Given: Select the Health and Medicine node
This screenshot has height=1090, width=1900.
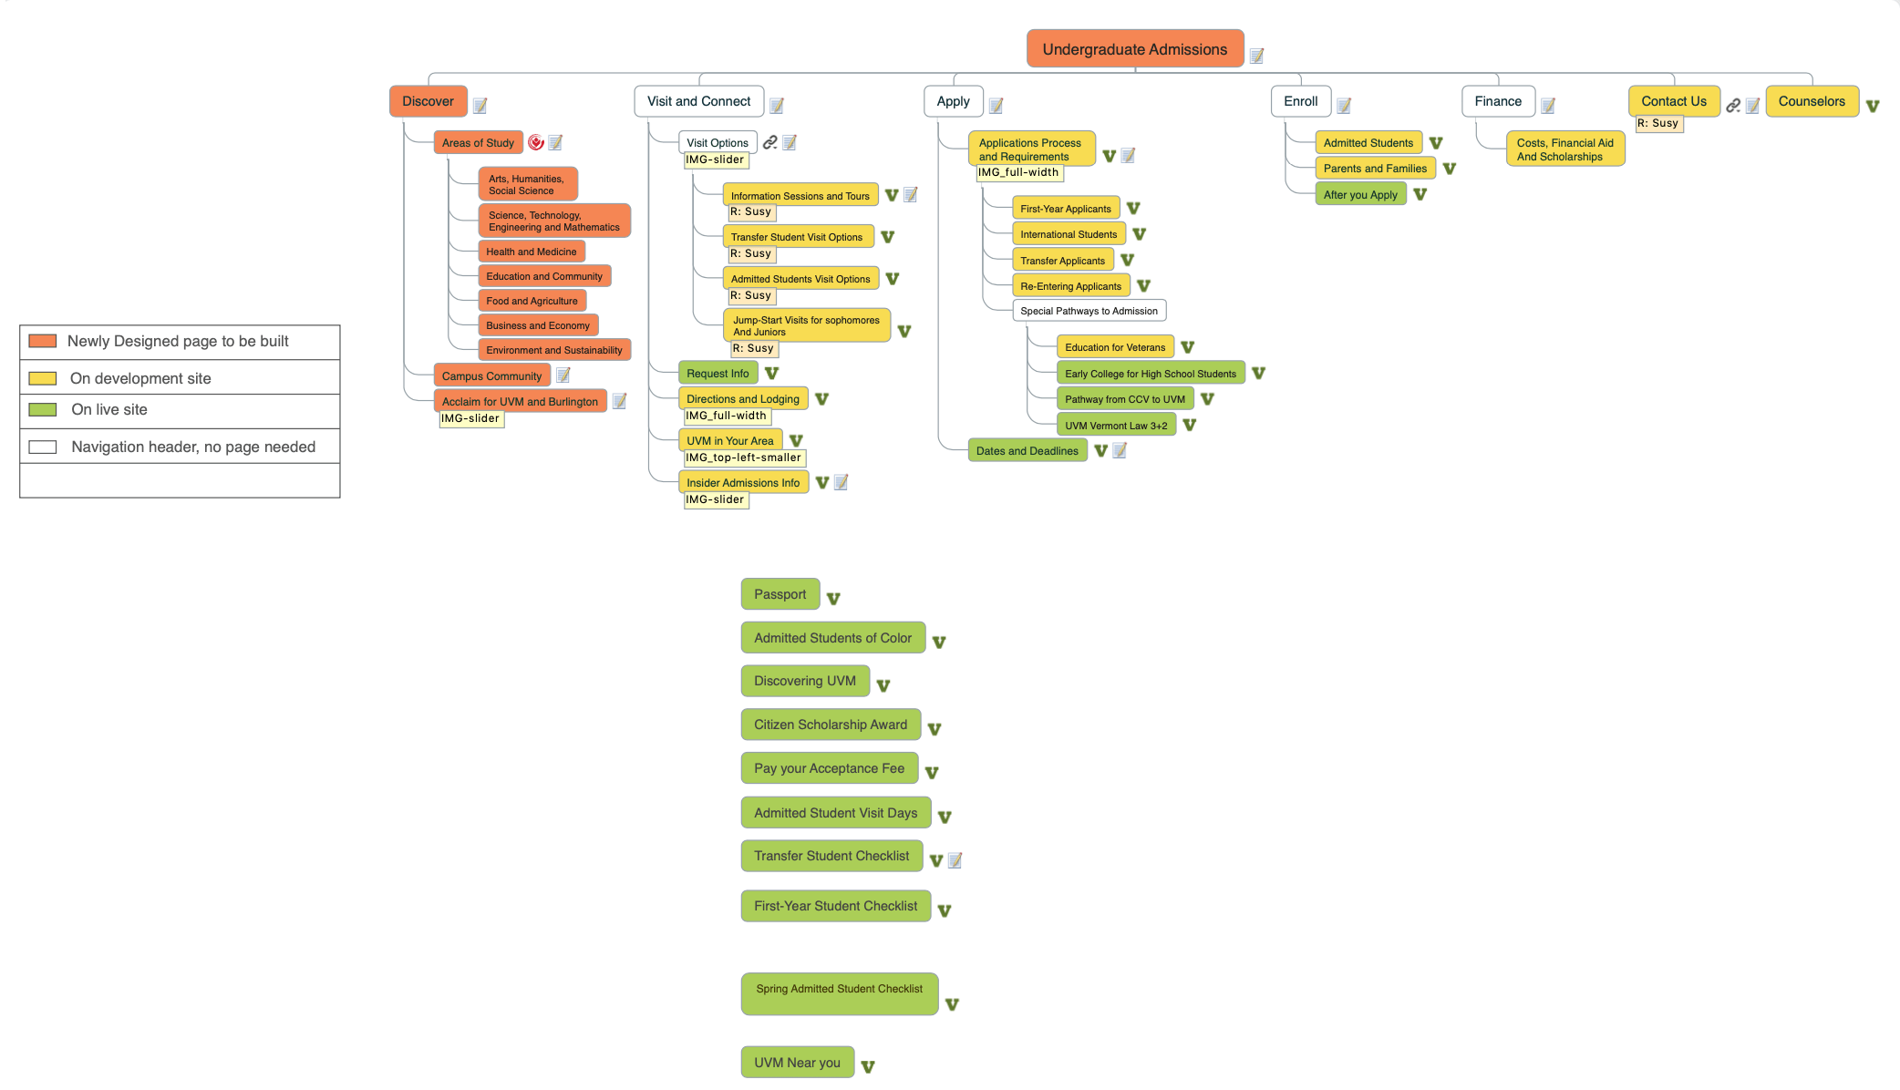Looking at the screenshot, I should [x=532, y=252].
